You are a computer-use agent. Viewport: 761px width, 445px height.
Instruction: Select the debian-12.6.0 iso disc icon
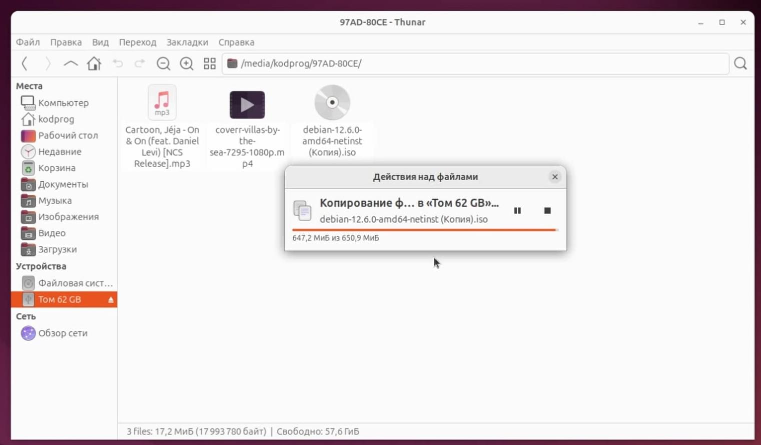[x=332, y=102]
